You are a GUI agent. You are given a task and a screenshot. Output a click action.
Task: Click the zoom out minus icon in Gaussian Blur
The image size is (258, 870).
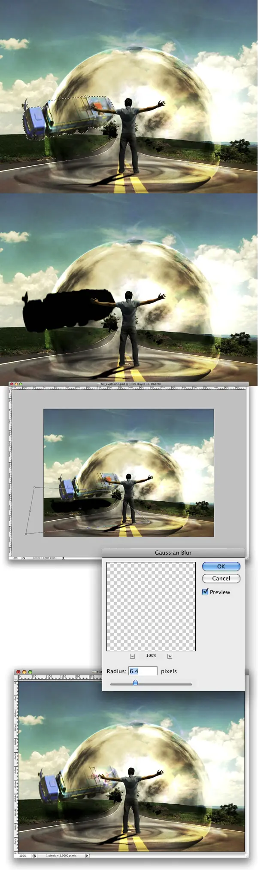pyautogui.click(x=132, y=656)
